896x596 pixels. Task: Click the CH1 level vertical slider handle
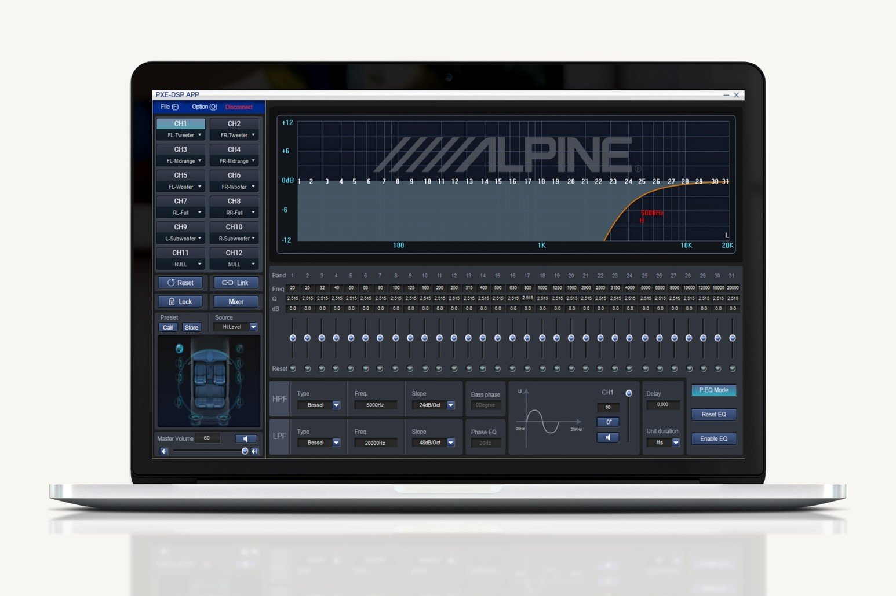(629, 393)
